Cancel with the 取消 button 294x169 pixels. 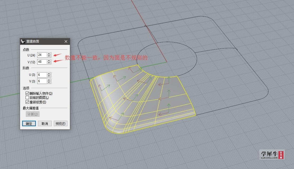coord(45,124)
